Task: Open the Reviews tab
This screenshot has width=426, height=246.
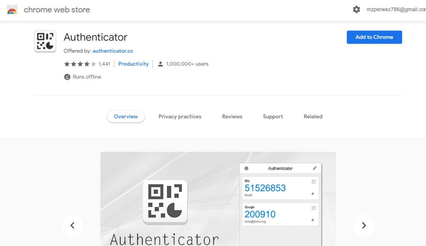Action: pyautogui.click(x=232, y=116)
